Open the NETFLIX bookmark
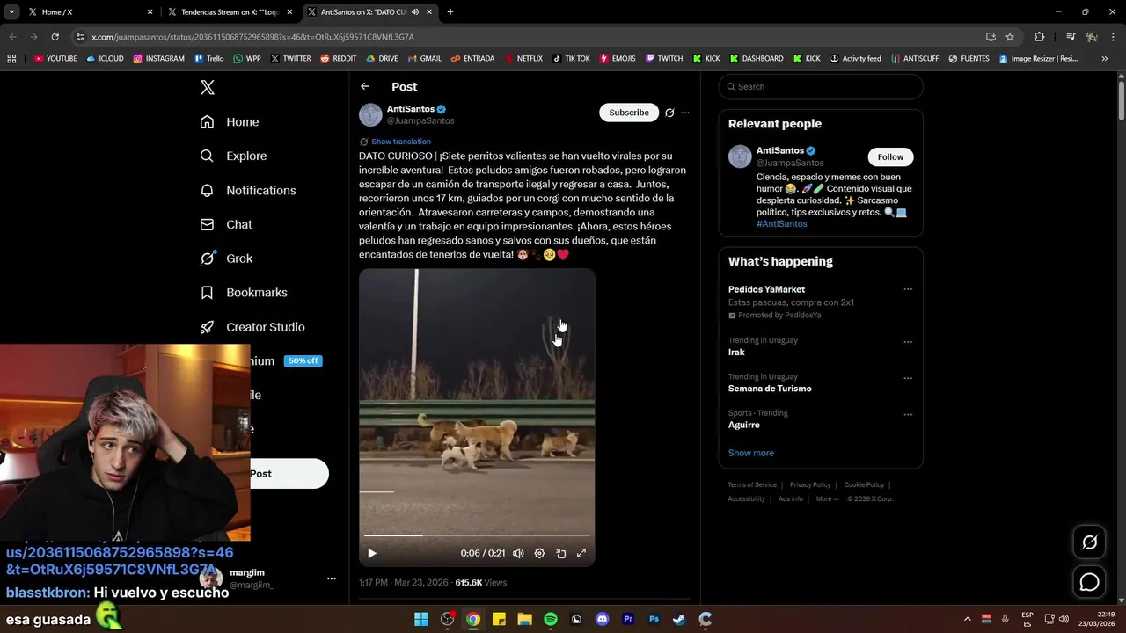This screenshot has height=633, width=1126. pos(523,59)
